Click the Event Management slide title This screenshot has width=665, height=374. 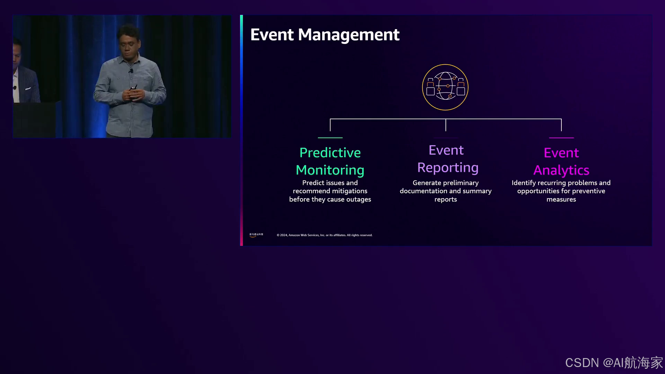pos(325,35)
